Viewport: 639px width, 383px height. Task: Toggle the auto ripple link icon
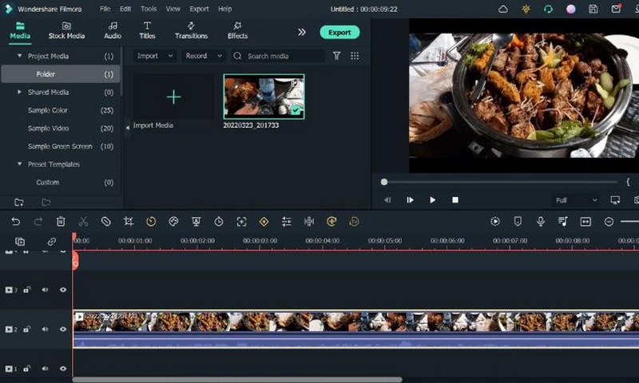(x=51, y=242)
